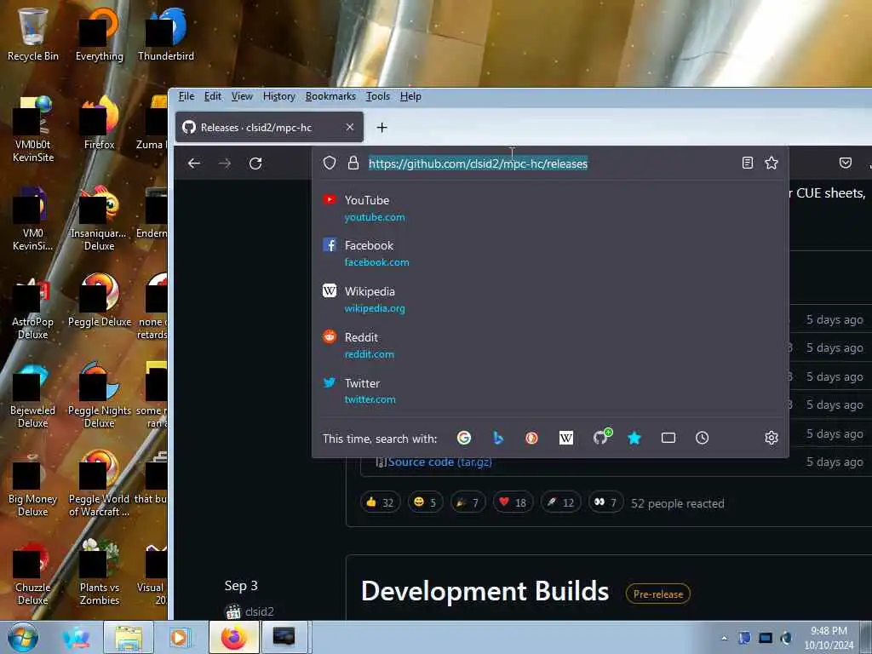The height and width of the screenshot is (654, 872).
Task: Select the Recycle Bin desktop icon
Action: pos(33,34)
